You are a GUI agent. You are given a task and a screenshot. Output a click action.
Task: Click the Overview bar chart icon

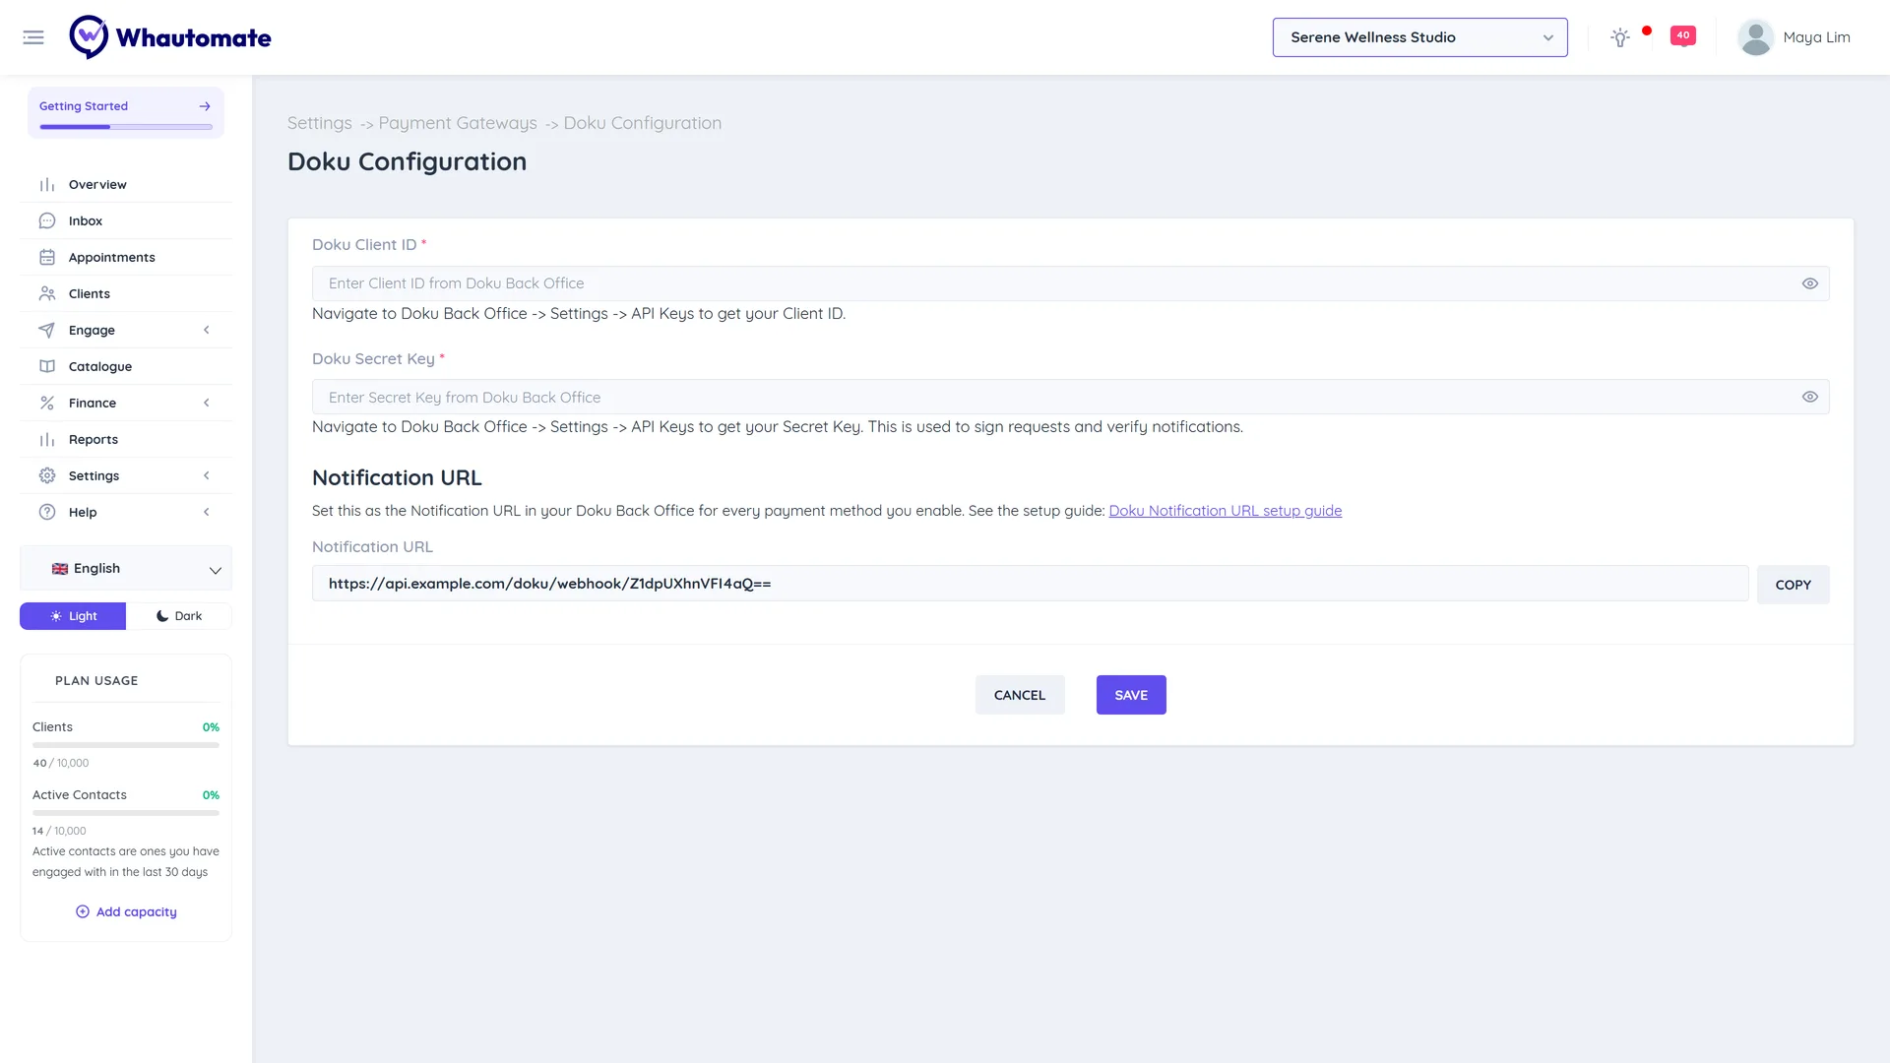pos(47,185)
